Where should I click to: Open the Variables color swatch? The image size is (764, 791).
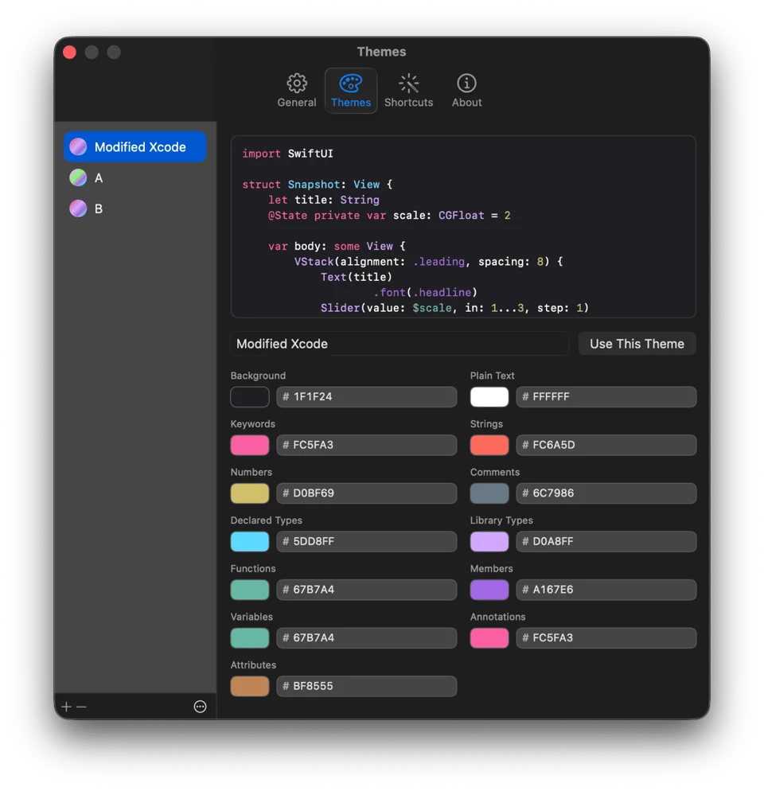click(x=250, y=637)
